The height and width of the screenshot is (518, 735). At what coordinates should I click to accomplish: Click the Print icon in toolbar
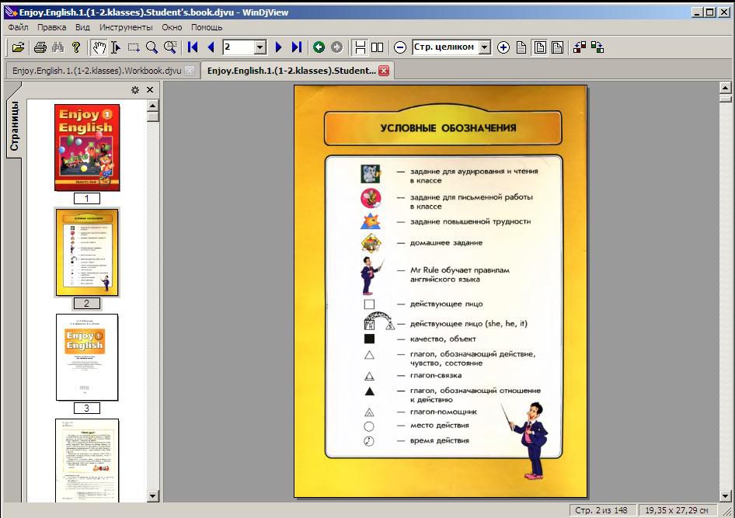pyautogui.click(x=40, y=47)
